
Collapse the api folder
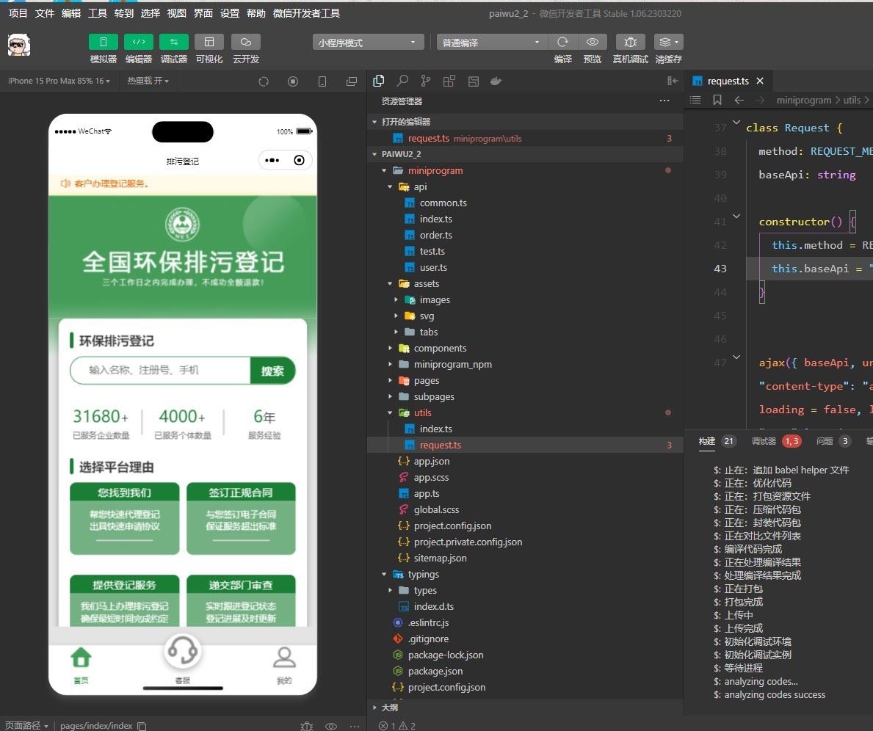pos(390,186)
